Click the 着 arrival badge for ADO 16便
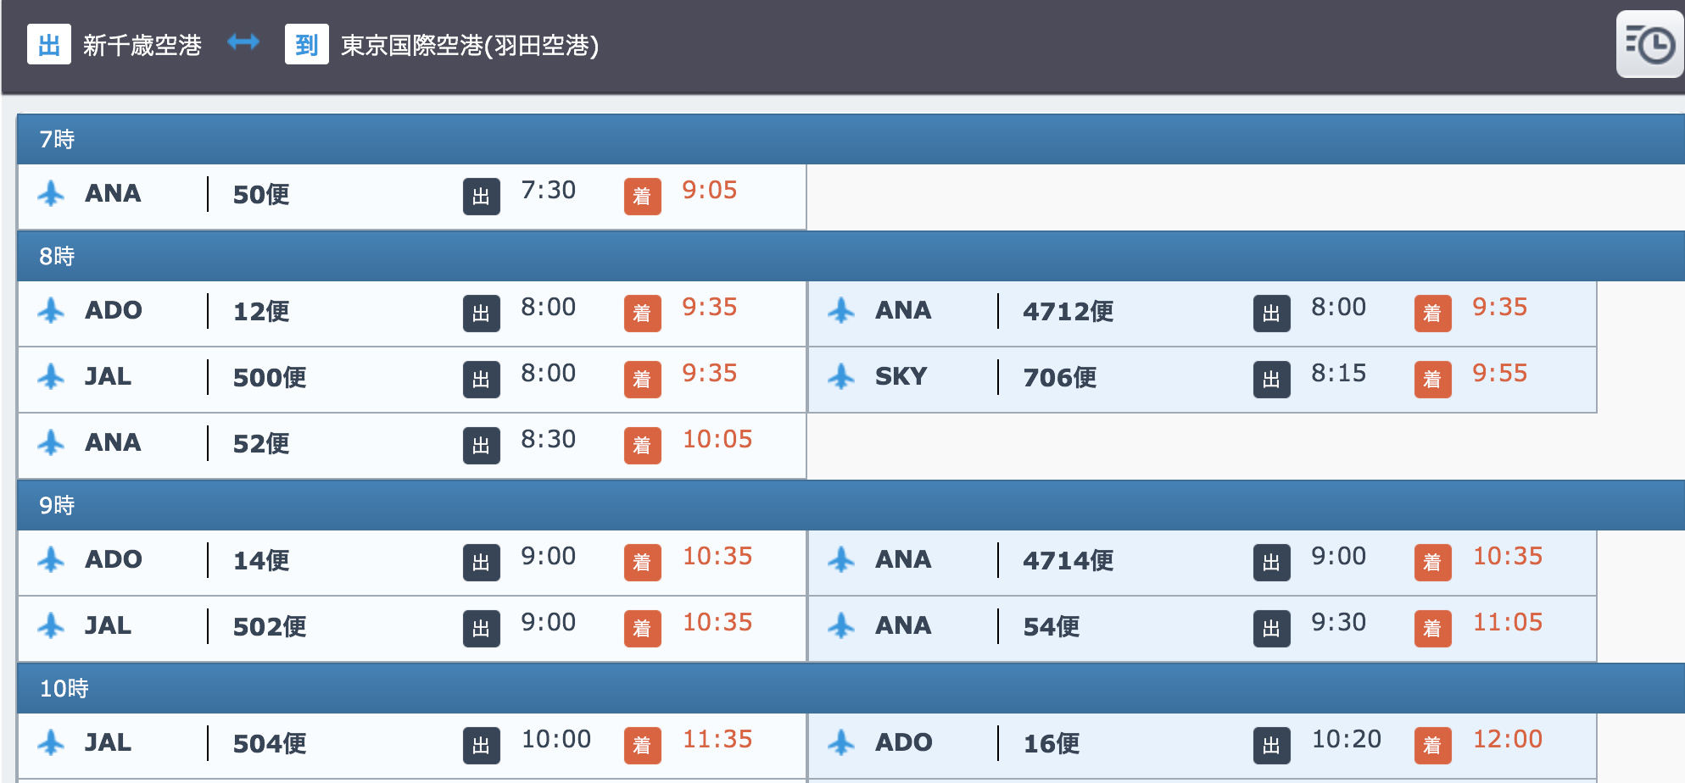The width and height of the screenshot is (1685, 783). click(x=1432, y=745)
